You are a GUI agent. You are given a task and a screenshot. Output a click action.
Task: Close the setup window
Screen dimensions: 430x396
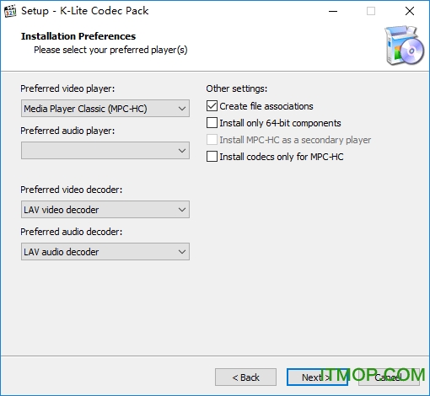pos(410,11)
